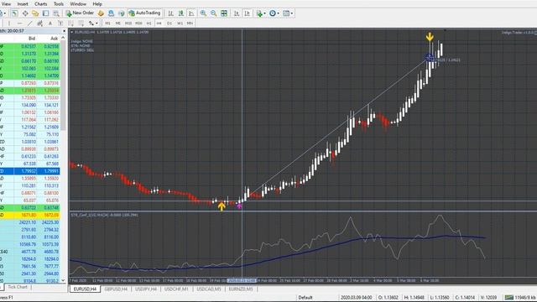
Task: Select the trendline drawing tool
Action: 30,23
